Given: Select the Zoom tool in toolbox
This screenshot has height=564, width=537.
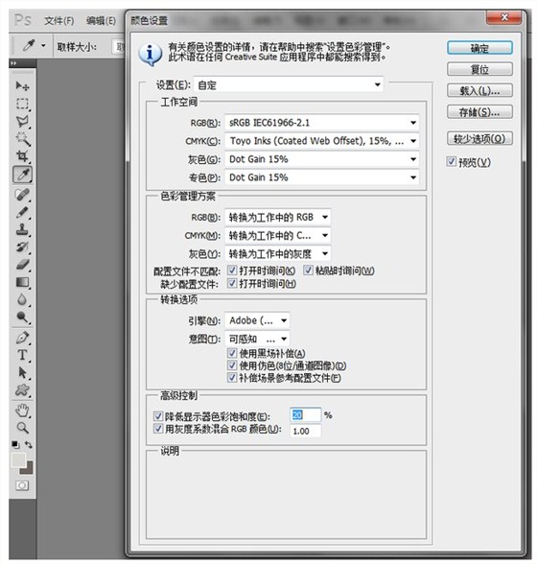Looking at the screenshot, I should [22, 428].
